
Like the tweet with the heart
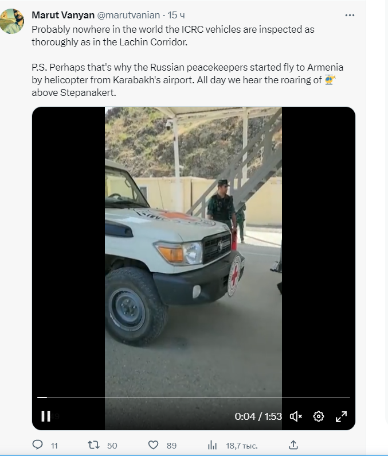tap(153, 445)
